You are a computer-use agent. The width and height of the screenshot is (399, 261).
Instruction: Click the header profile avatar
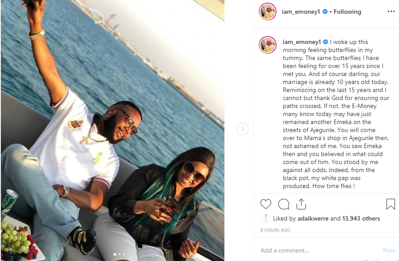(268, 12)
